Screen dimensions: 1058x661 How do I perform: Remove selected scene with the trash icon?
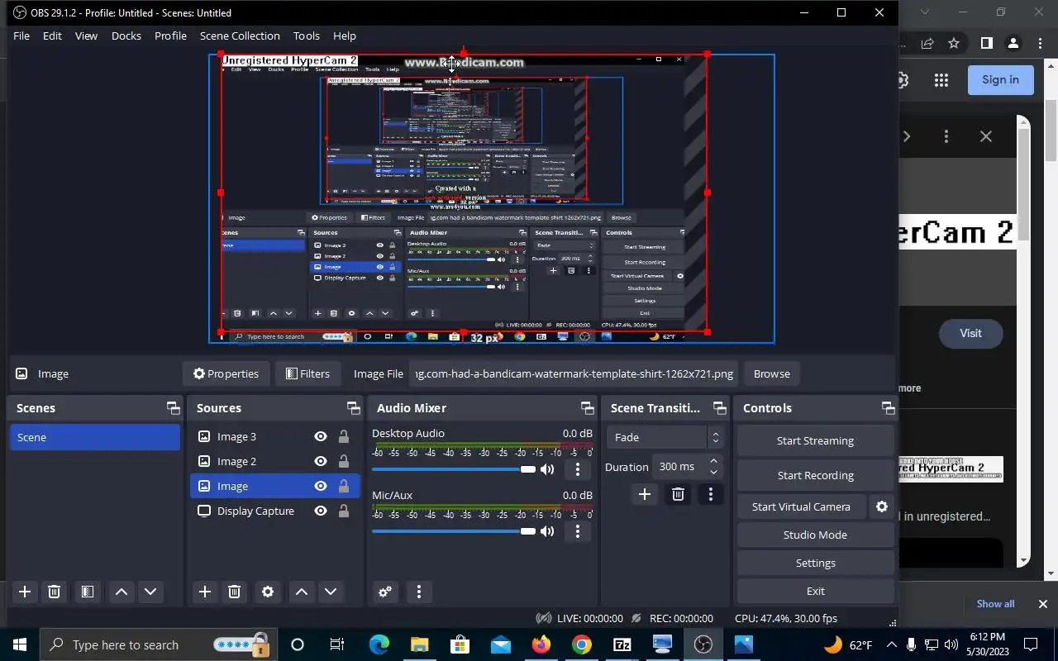[54, 592]
